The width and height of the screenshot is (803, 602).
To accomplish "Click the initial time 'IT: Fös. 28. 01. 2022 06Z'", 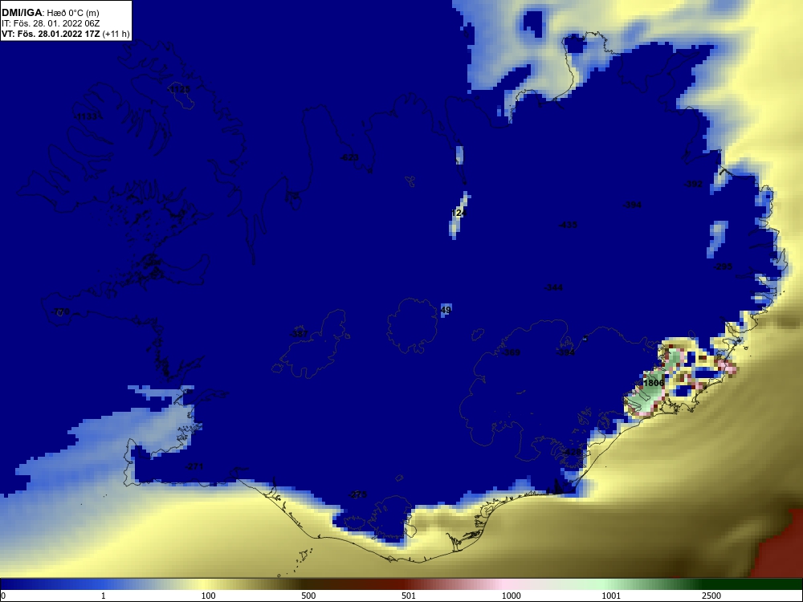I will [x=51, y=23].
